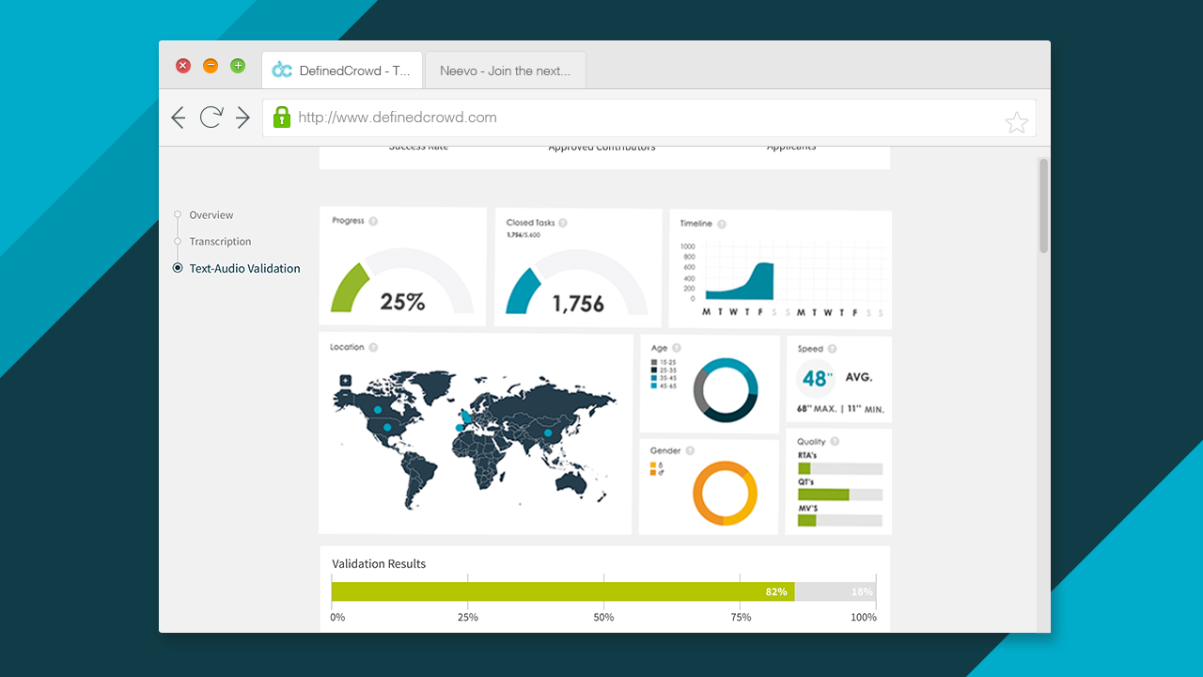This screenshot has width=1203, height=677.
Task: Click the green padlock security icon
Action: click(281, 118)
